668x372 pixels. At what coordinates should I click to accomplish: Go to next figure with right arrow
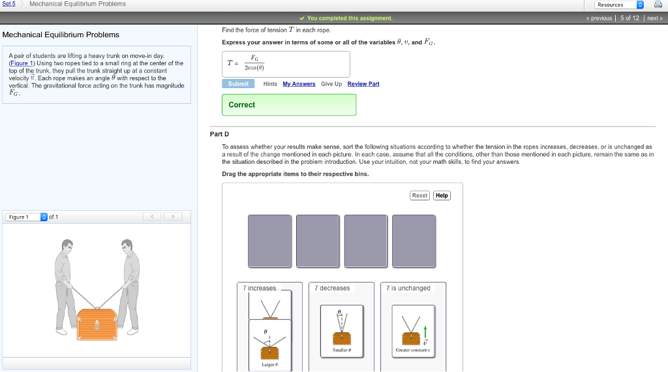(173, 217)
